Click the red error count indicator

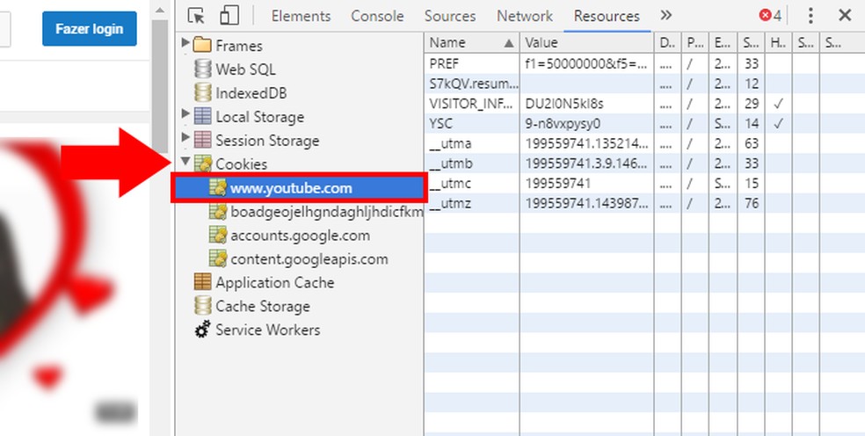tap(770, 16)
